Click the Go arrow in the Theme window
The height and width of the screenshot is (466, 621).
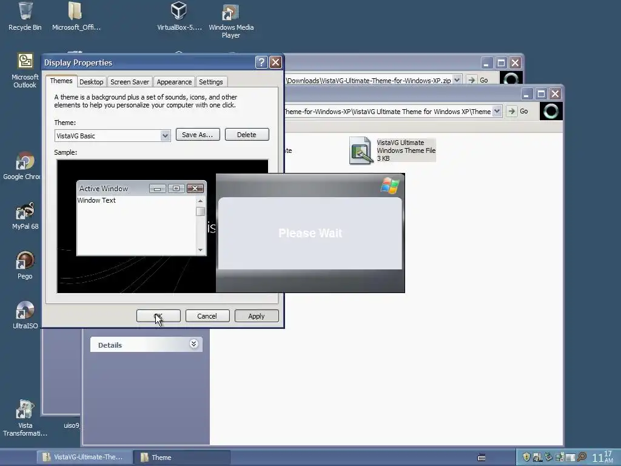point(512,112)
